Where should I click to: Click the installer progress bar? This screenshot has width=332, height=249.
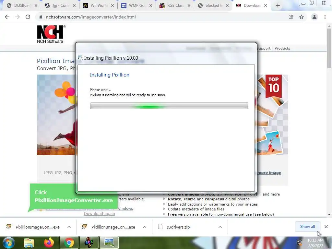click(169, 106)
